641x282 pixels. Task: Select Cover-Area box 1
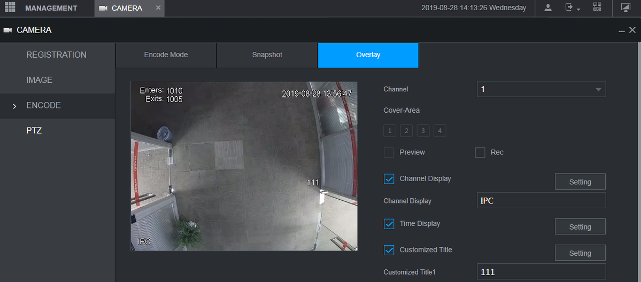pyautogui.click(x=390, y=131)
